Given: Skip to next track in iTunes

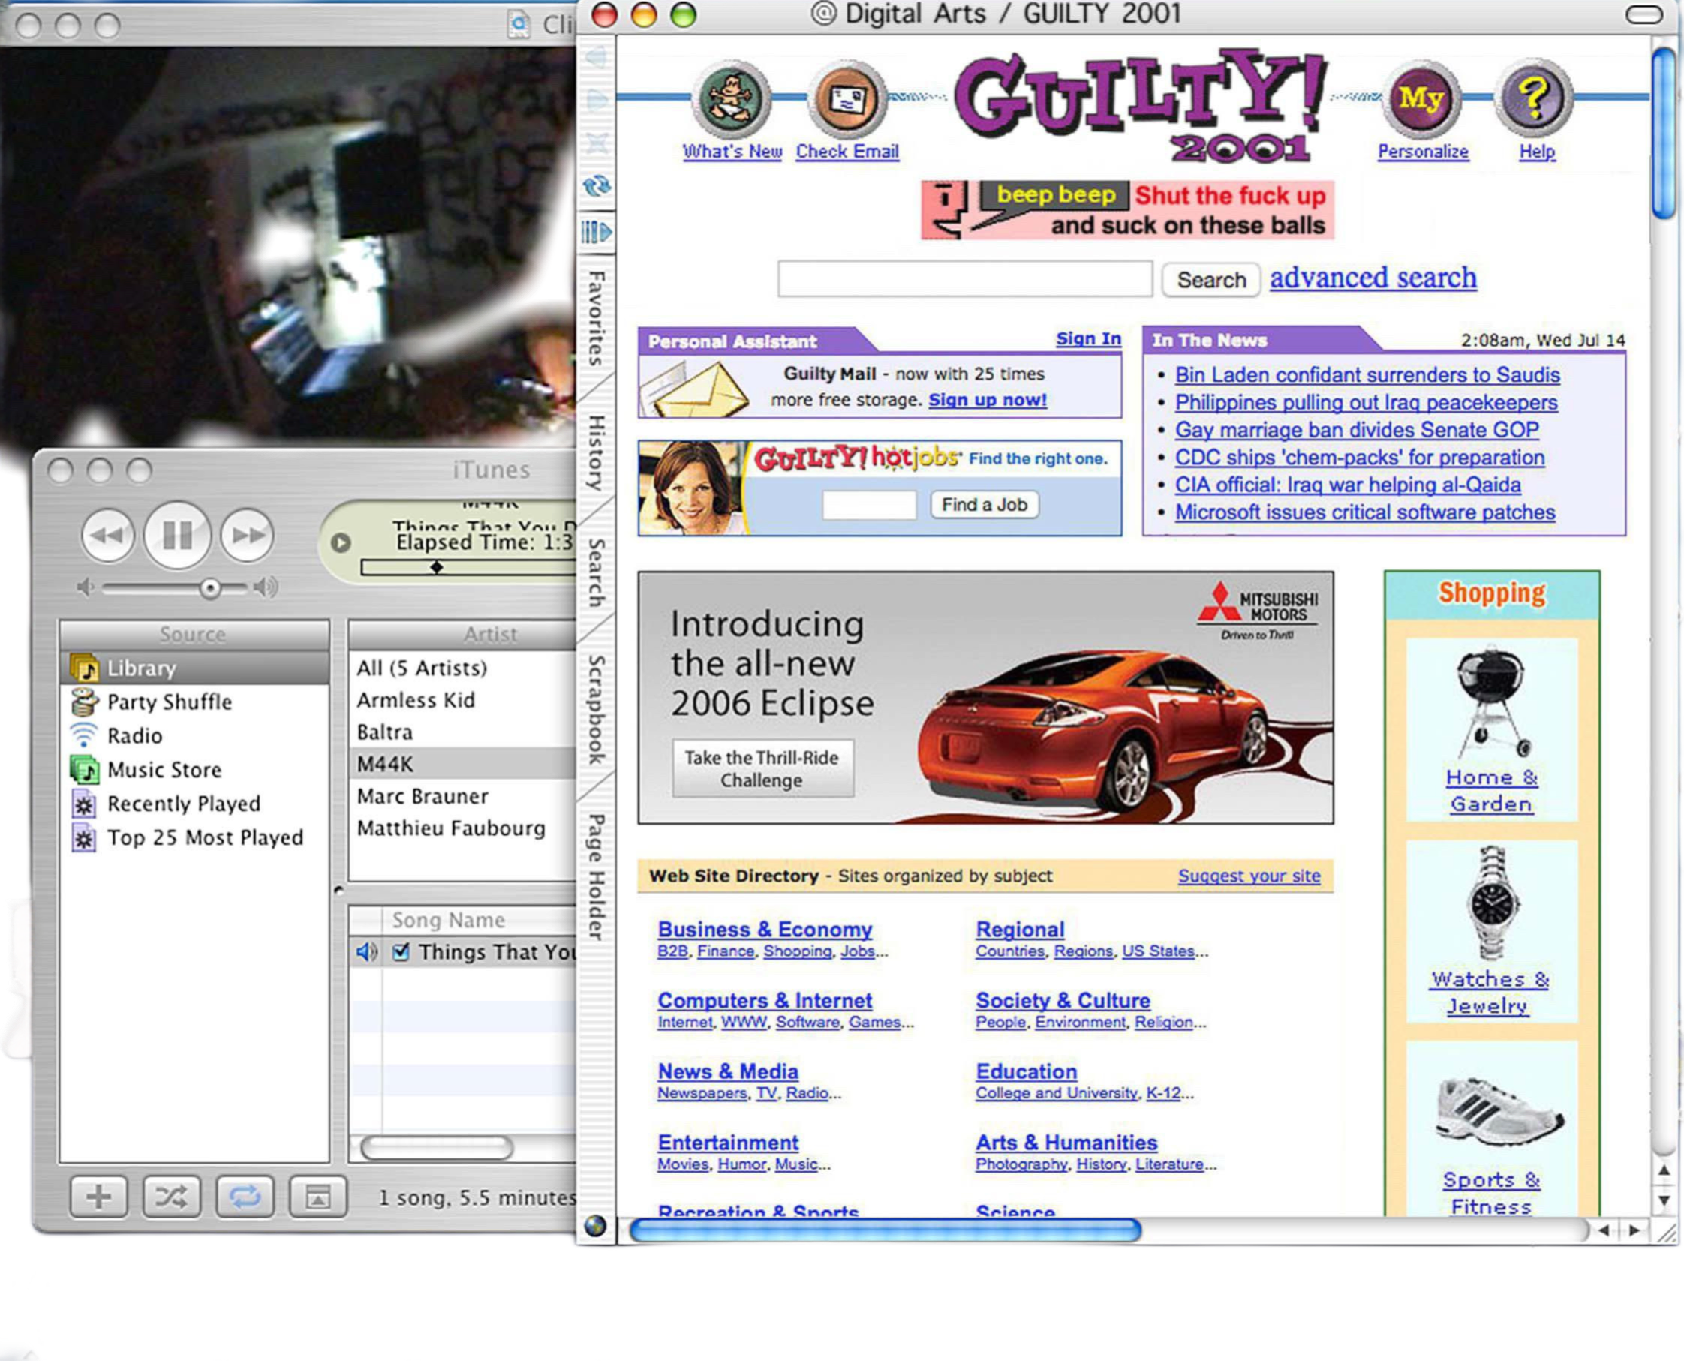Looking at the screenshot, I should coord(247,536).
